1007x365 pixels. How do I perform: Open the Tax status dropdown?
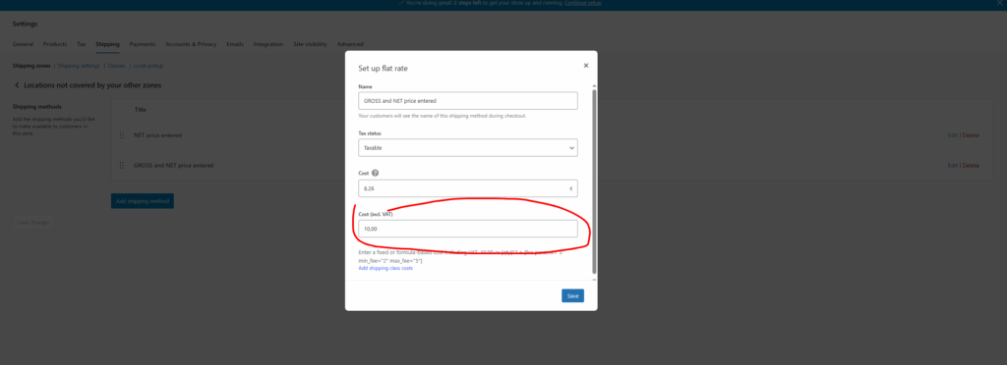[467, 148]
